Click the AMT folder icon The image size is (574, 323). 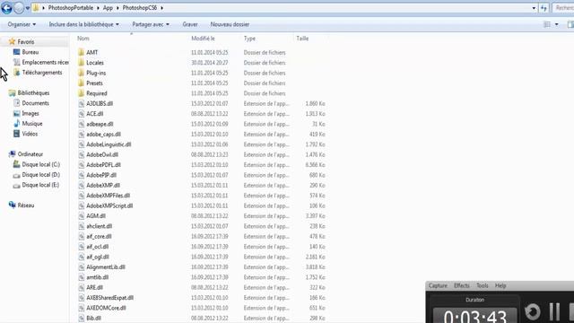[x=82, y=52]
